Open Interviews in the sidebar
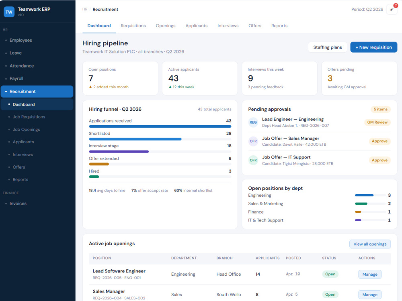402x301 pixels. [x=37, y=155]
